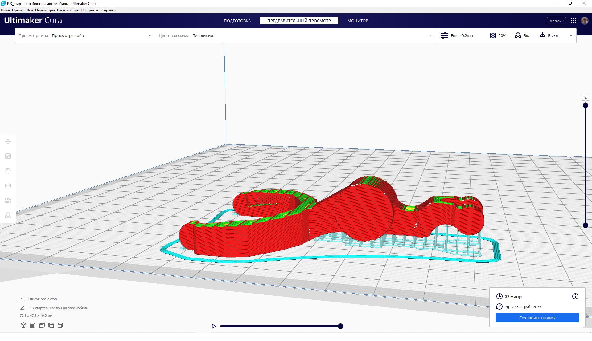Open Support Blocker tool icon
The image size is (592, 341).
8,215
